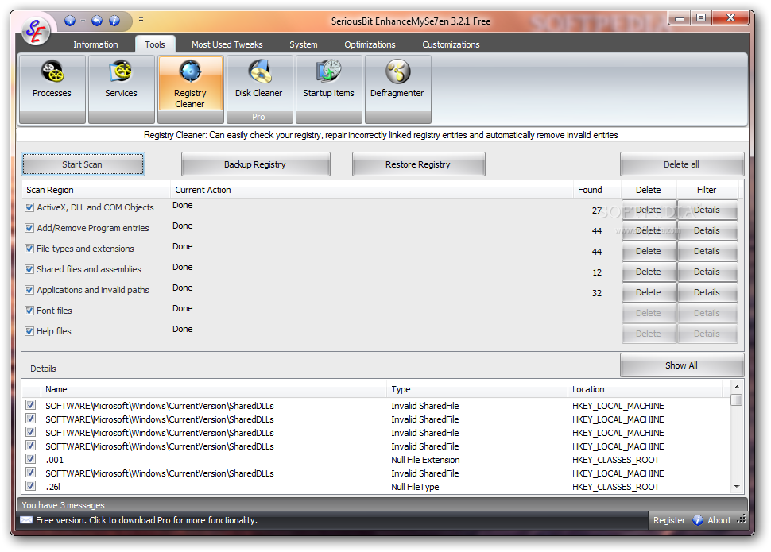Sort details by the Type column header
Viewport: 771px width, 552px height.
point(478,389)
